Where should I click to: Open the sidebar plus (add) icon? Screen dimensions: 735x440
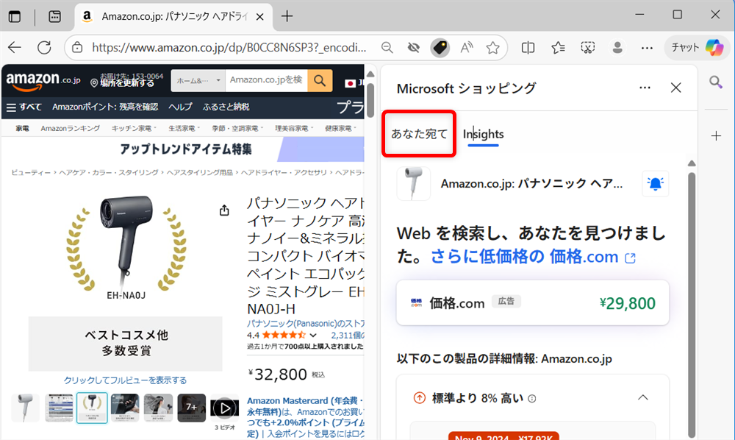(x=716, y=135)
